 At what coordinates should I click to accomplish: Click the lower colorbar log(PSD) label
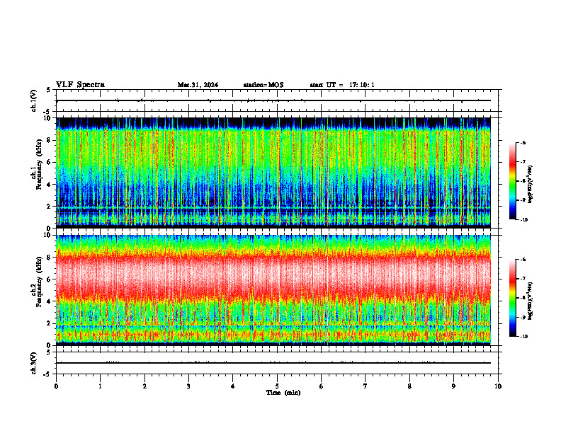click(531, 301)
